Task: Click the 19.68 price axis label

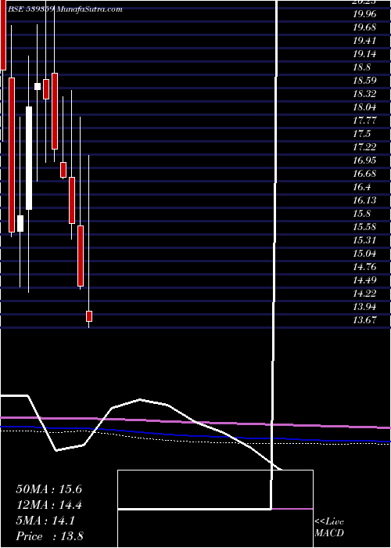Action: (364, 27)
